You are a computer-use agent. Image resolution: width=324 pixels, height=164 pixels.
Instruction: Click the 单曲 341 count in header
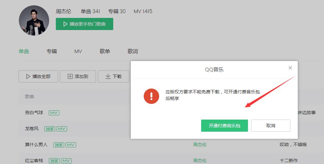(x=90, y=11)
